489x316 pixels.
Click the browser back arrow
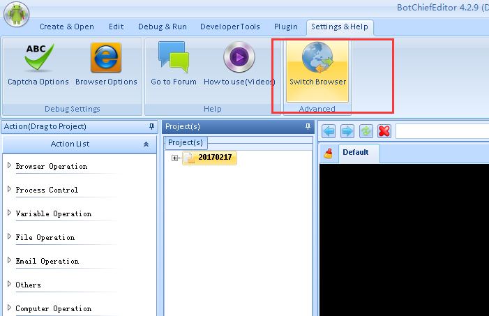click(x=329, y=131)
